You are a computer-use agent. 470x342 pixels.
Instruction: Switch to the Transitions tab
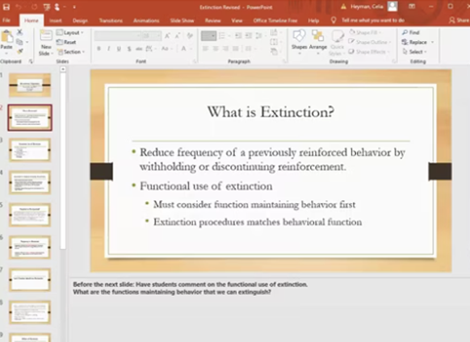pyautogui.click(x=111, y=21)
